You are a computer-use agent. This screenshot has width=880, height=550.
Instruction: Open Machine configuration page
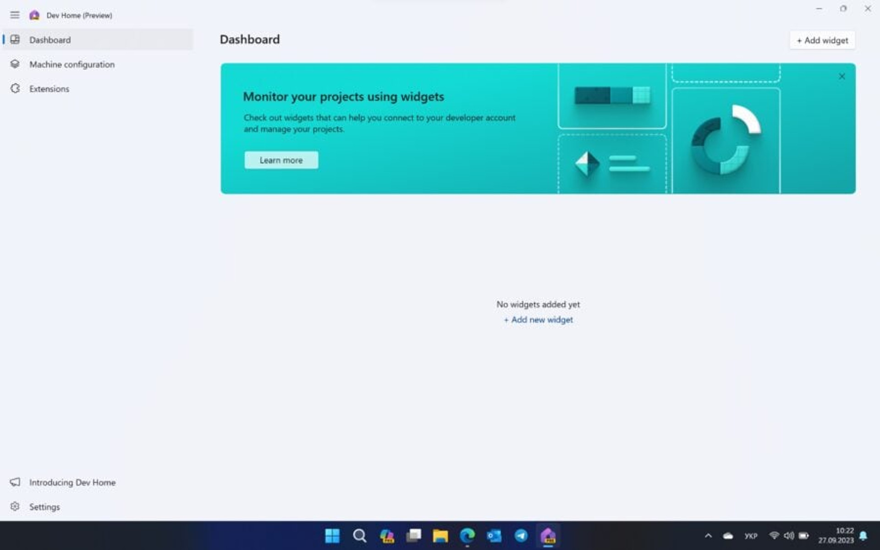(98, 64)
